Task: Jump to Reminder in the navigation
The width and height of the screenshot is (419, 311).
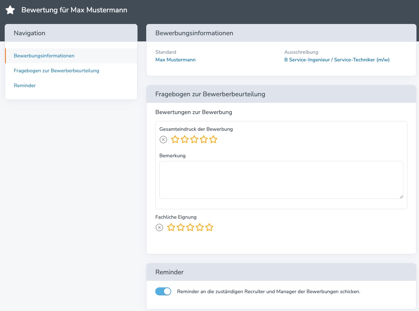Action: point(25,86)
